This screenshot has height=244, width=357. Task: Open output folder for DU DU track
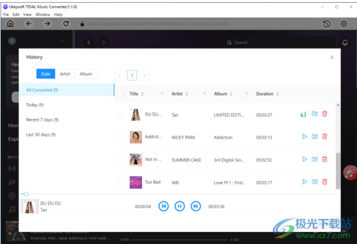click(315, 114)
